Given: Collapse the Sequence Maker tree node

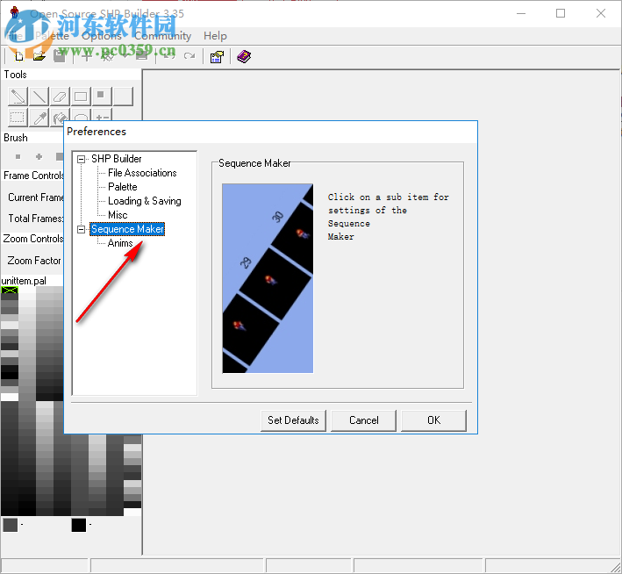Looking at the screenshot, I should click(x=81, y=229).
